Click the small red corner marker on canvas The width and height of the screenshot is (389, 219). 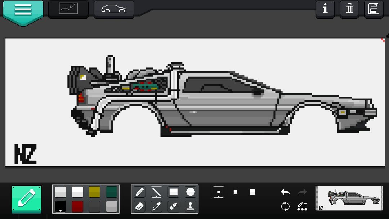point(383,40)
